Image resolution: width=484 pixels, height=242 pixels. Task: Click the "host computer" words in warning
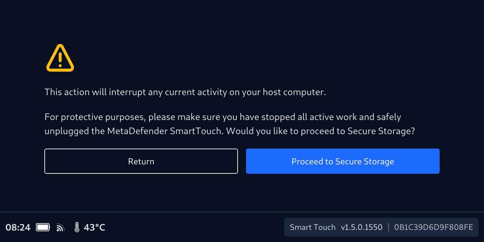294,92
